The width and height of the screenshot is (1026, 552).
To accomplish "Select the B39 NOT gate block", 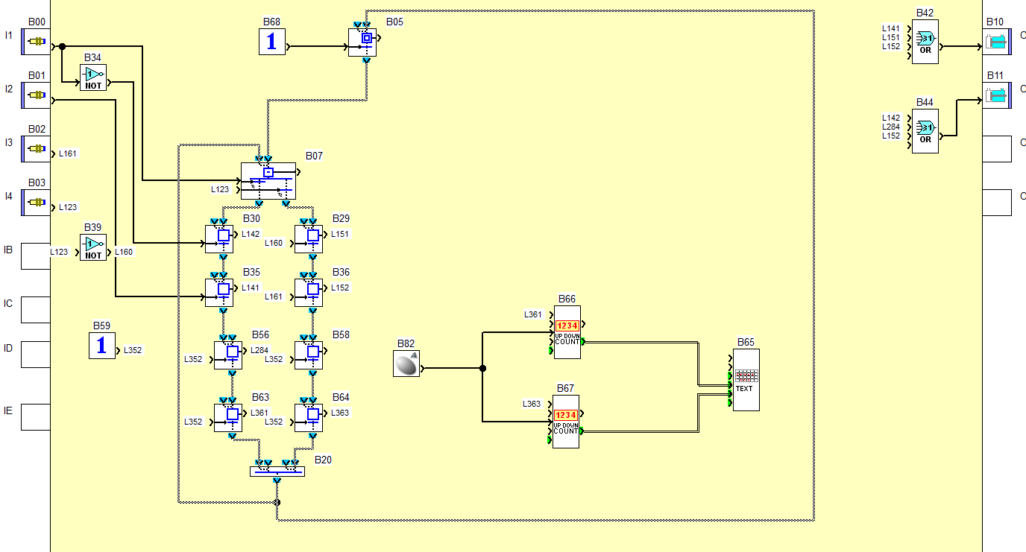I will click(93, 247).
